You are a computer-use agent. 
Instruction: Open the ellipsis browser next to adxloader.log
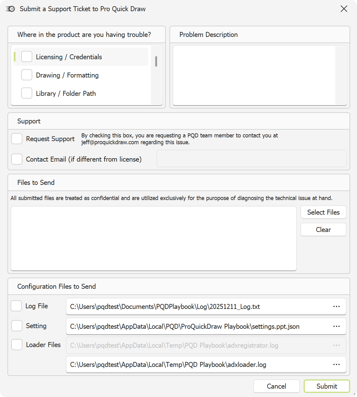coord(337,364)
